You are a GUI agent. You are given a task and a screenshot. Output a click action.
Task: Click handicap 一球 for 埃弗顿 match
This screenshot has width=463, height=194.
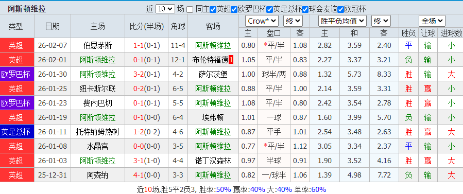[x=273, y=118]
